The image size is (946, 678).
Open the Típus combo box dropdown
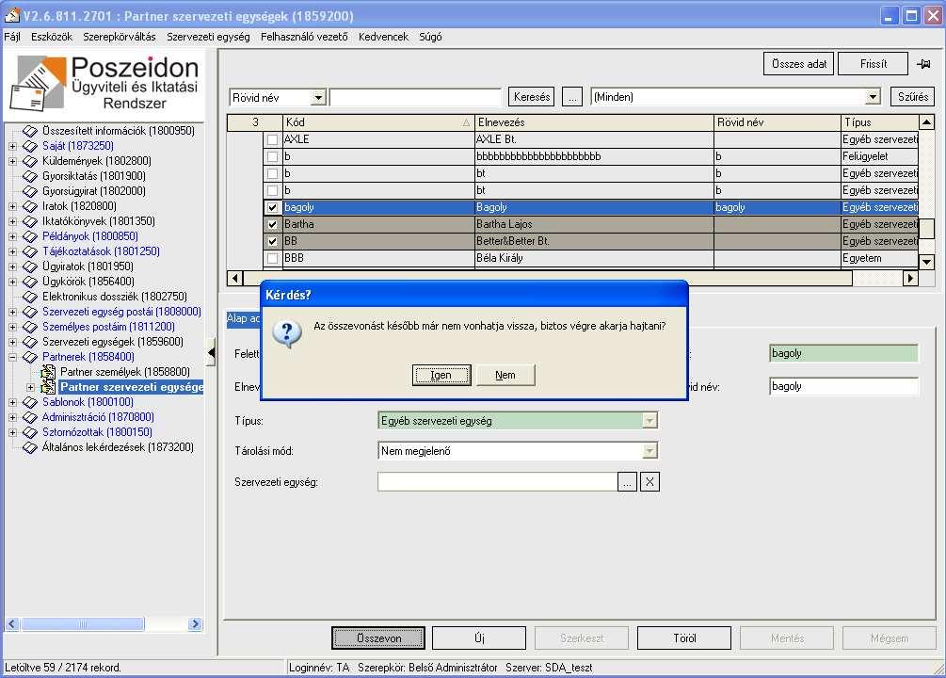click(649, 420)
